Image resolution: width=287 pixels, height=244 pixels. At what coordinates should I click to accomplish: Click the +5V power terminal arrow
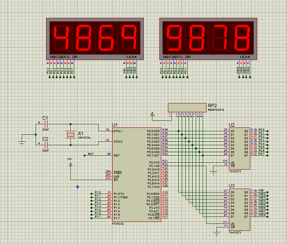(70, 165)
